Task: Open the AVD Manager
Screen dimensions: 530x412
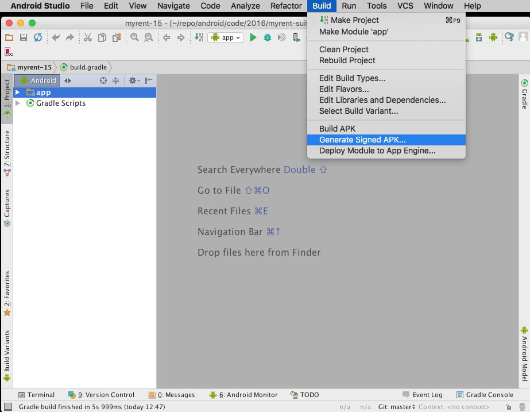Action: coord(493,37)
